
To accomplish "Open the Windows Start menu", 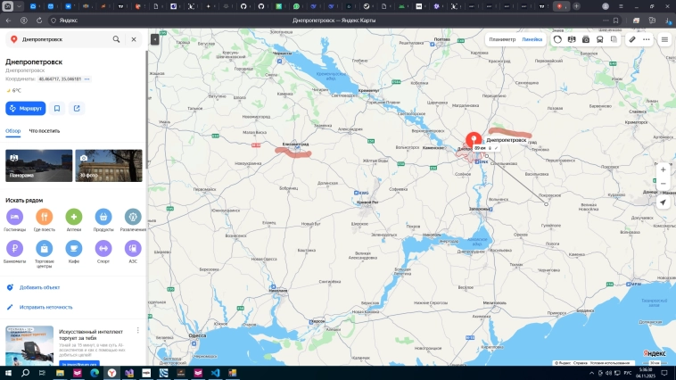I will tap(8, 373).
